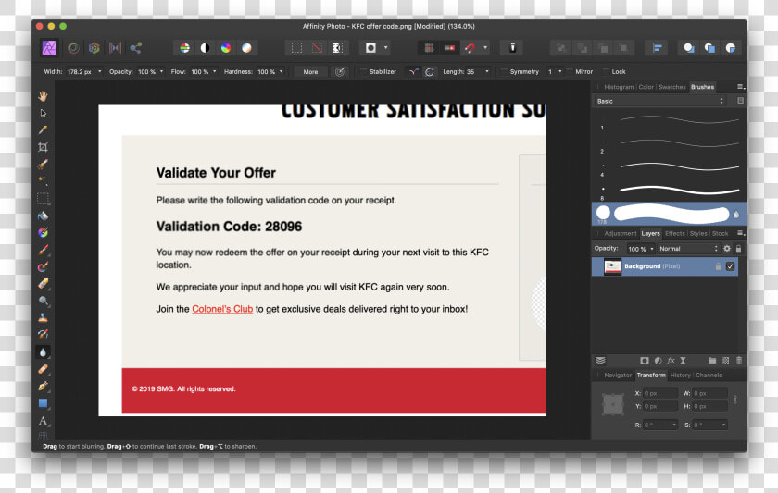
Task: Toggle rope stabilizer mode
Action: tap(413, 72)
